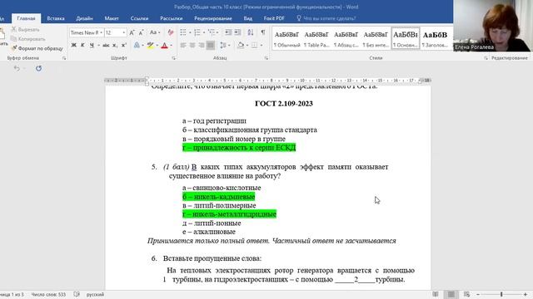The height and width of the screenshot is (299, 533).
Task: Open Paragraph dialog launcher (Абзац)
Action: point(266,58)
